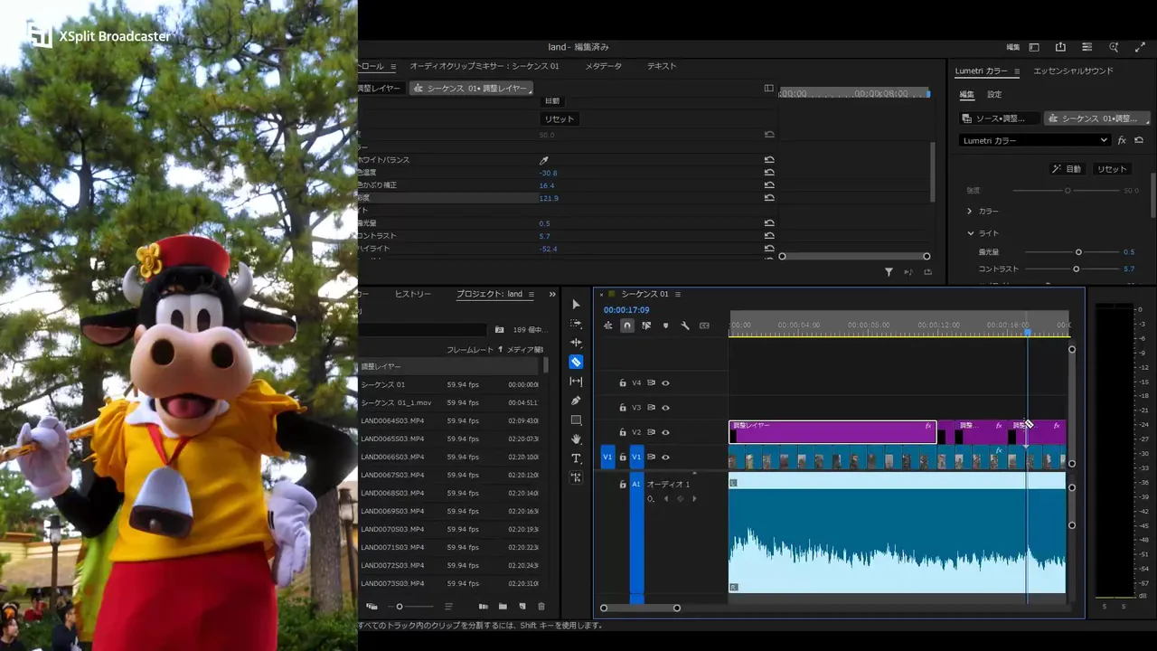The height and width of the screenshot is (651, 1157).
Task: Toggle track lock for V4
Action: coord(622,382)
